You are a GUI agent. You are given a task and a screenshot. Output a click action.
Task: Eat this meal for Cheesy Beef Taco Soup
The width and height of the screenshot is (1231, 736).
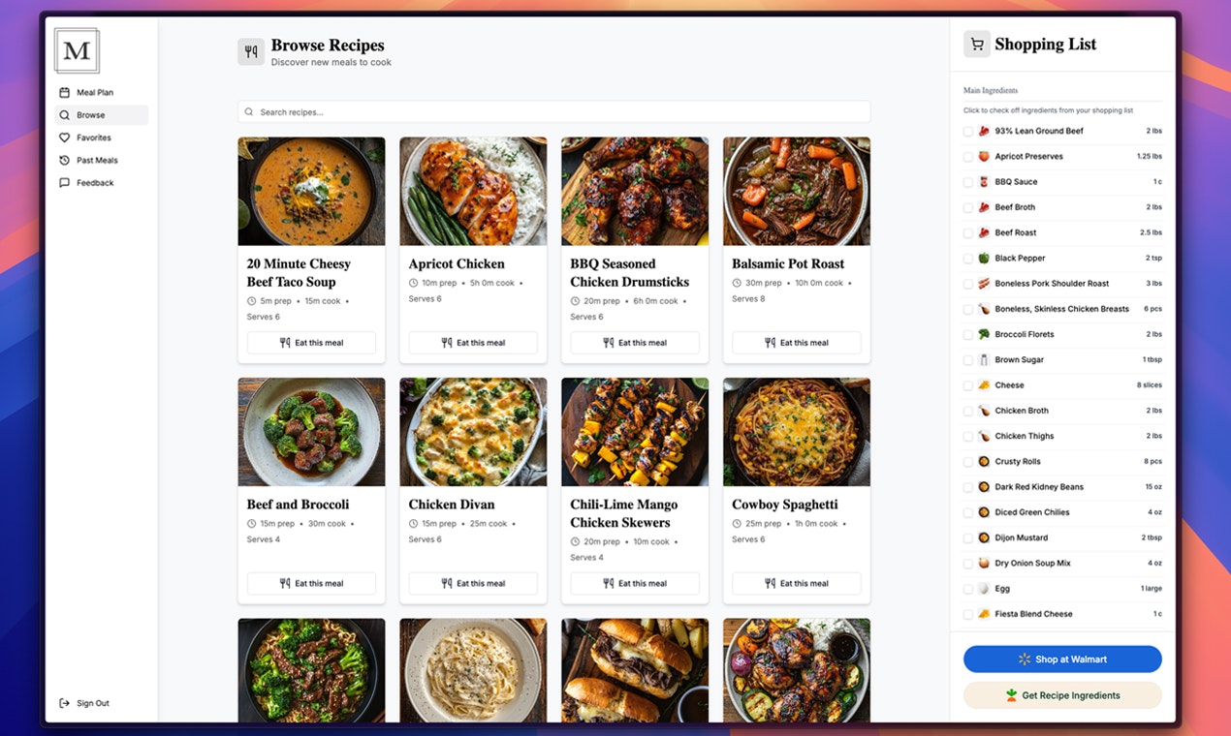(311, 343)
